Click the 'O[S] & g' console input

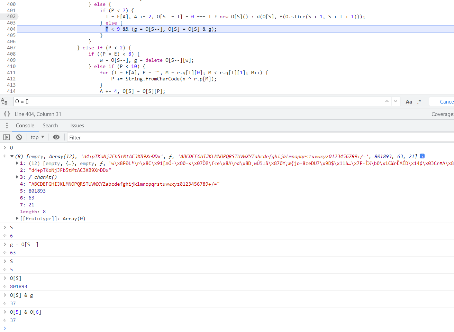click(x=21, y=295)
